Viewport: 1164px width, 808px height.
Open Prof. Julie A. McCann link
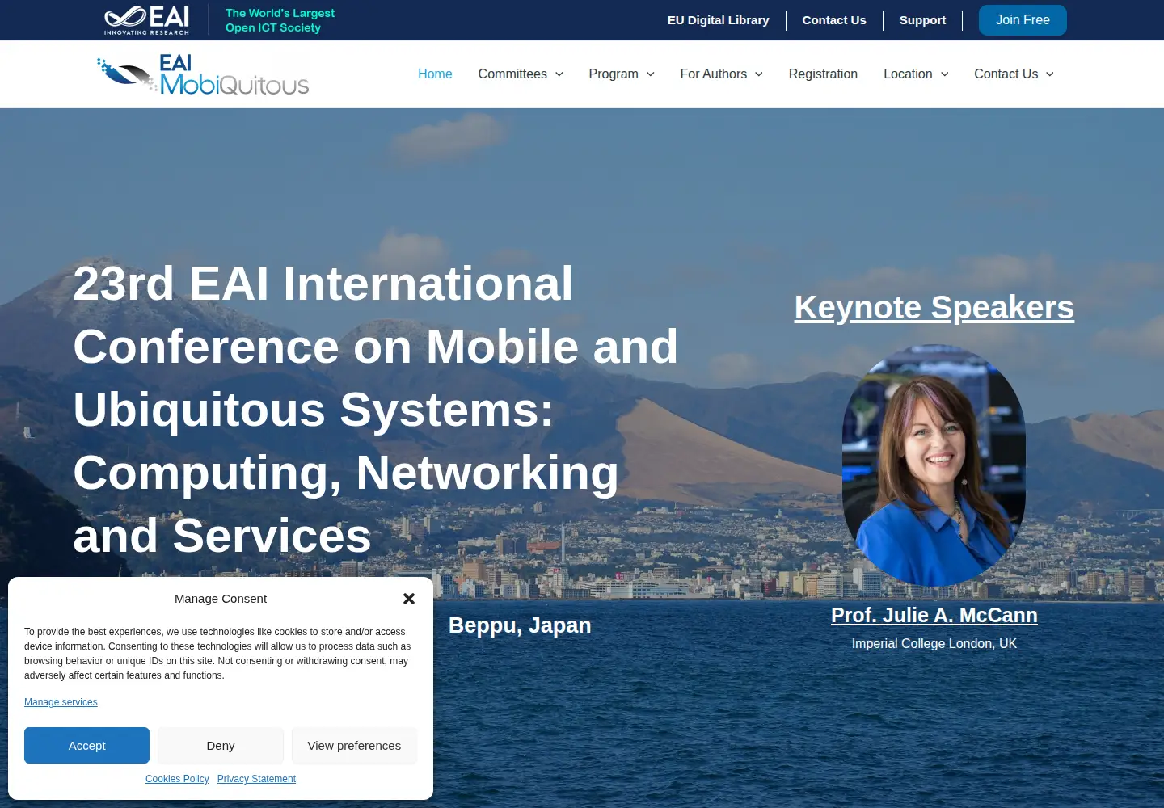[x=934, y=616]
